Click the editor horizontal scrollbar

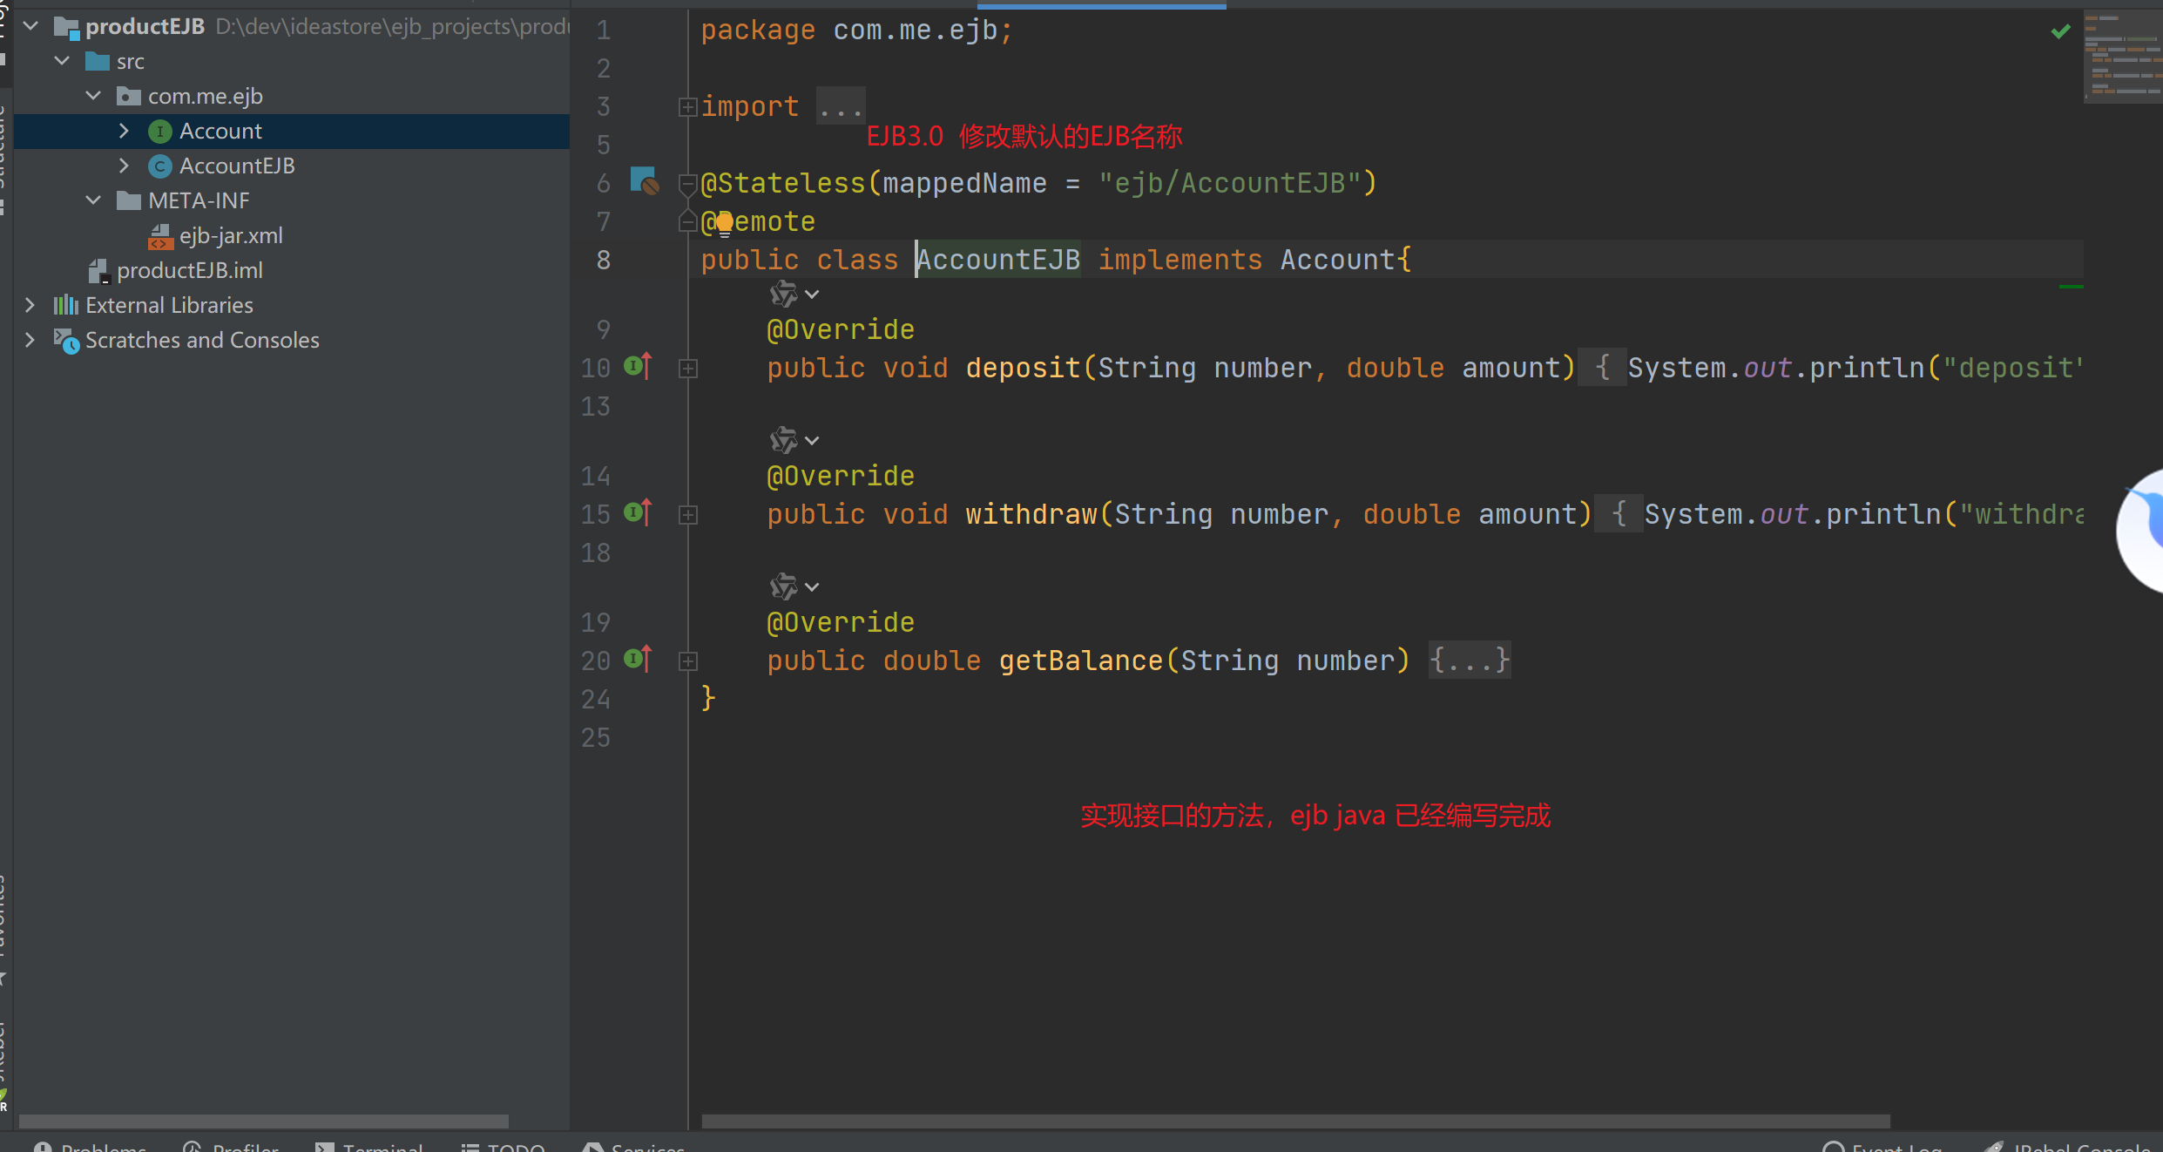[x=1295, y=1122]
